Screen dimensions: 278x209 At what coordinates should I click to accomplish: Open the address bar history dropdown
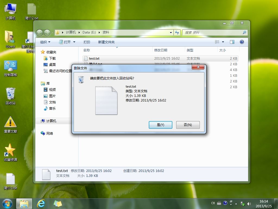171,33
